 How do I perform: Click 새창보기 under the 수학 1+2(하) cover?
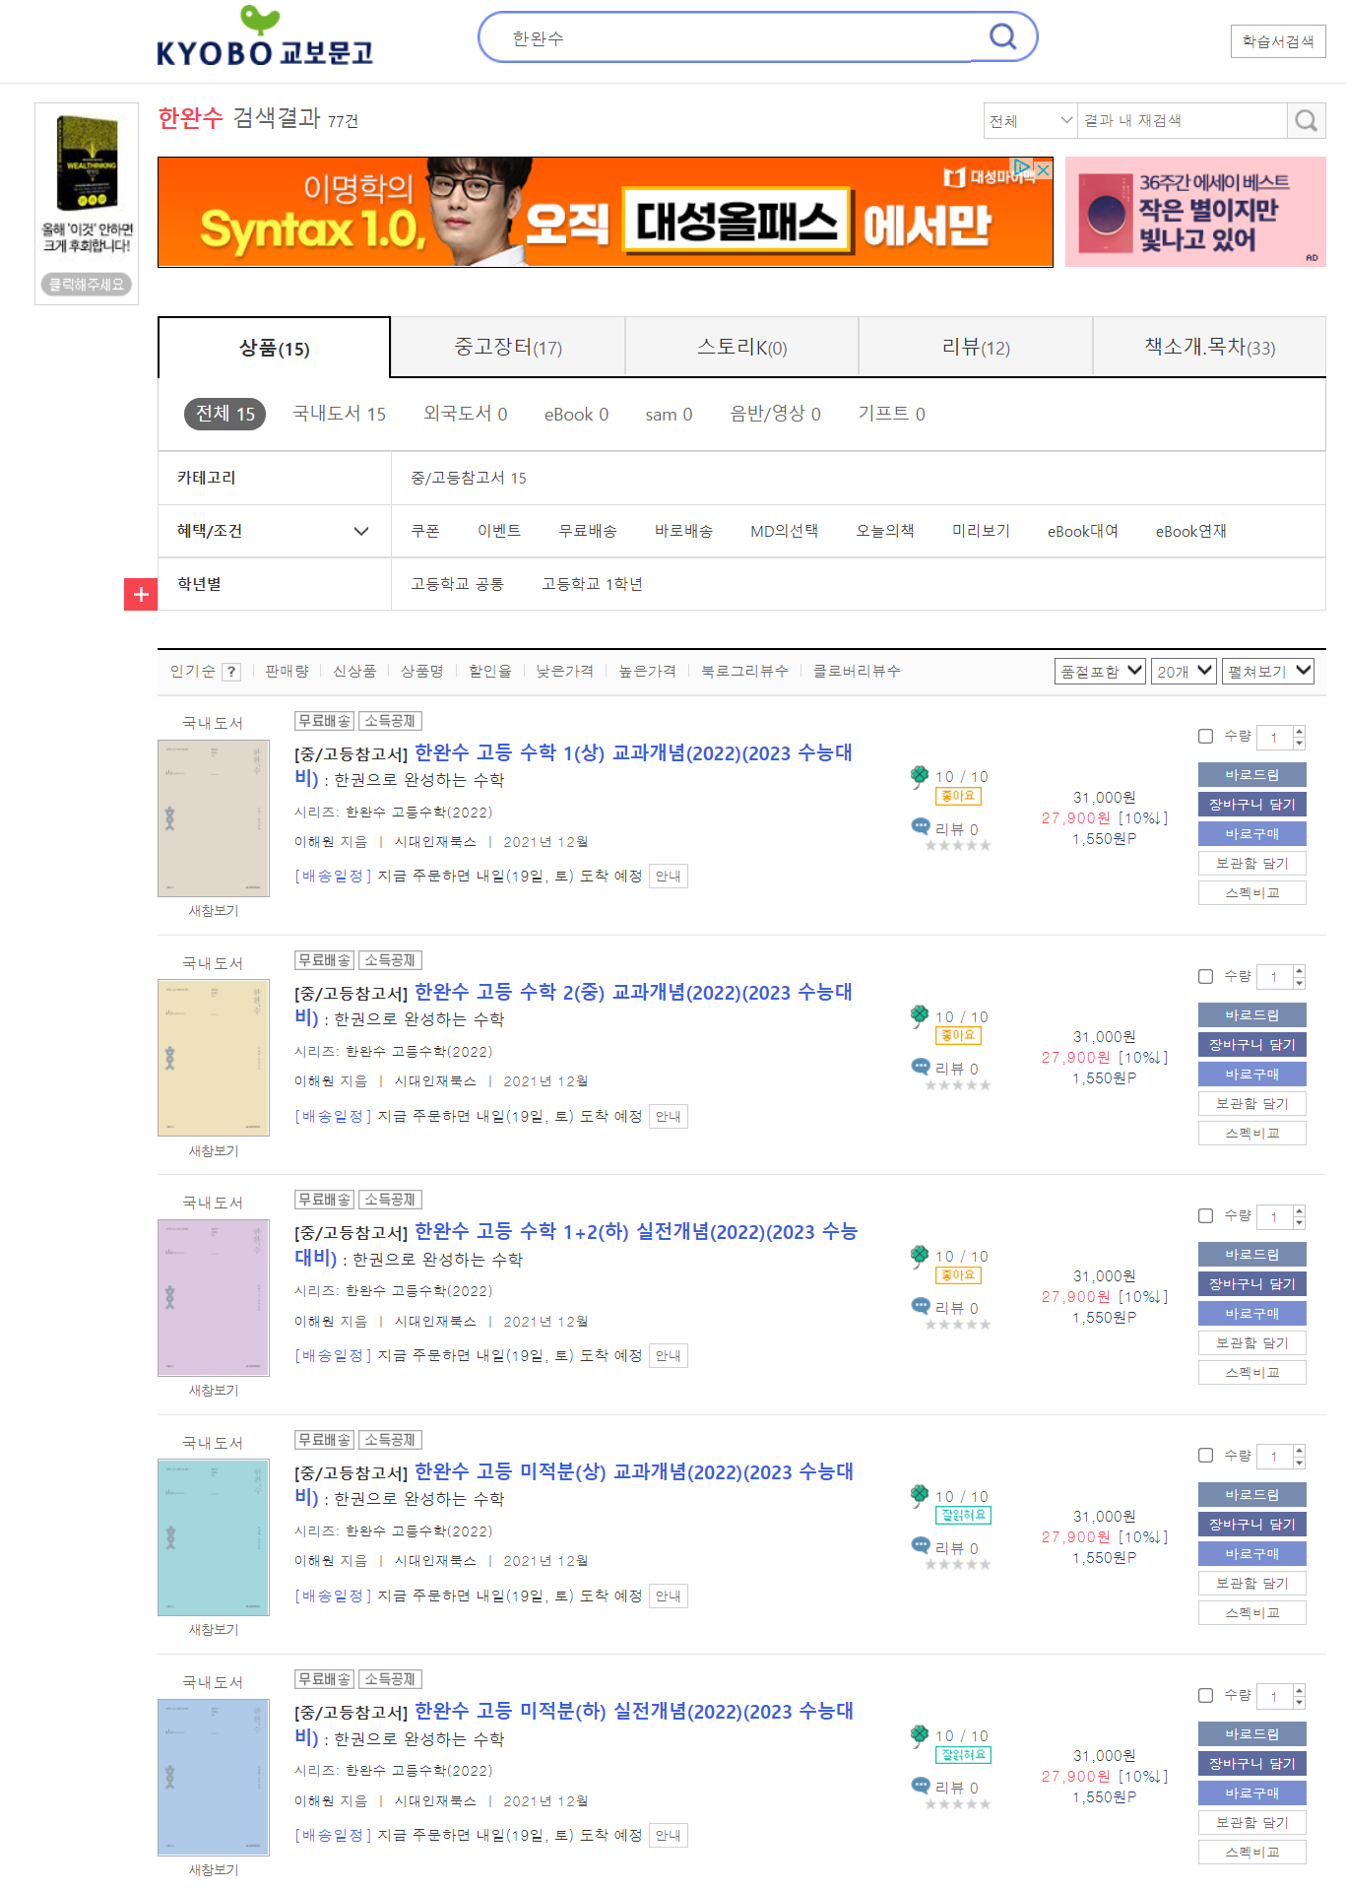tap(214, 1390)
